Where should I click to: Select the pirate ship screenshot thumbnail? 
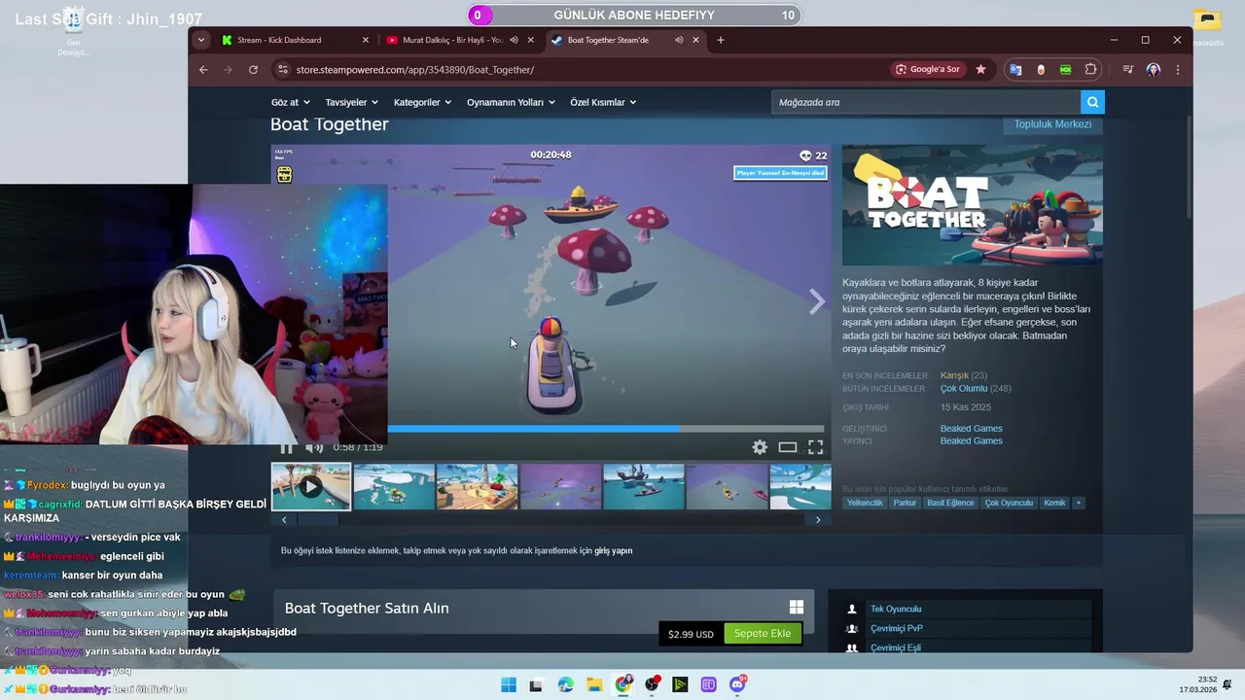(644, 487)
